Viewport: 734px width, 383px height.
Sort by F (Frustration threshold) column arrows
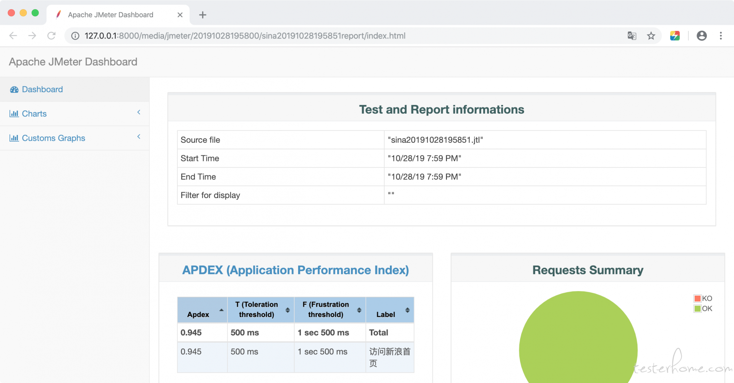coord(359,310)
